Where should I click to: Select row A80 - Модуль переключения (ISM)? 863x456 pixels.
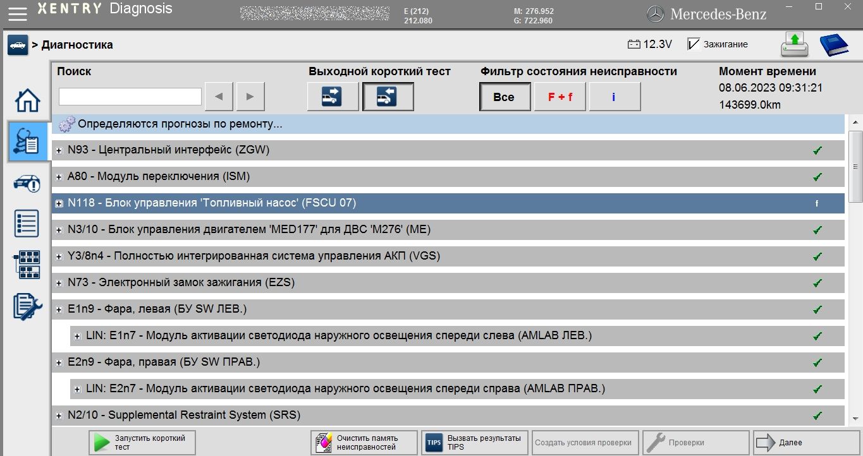(x=448, y=177)
